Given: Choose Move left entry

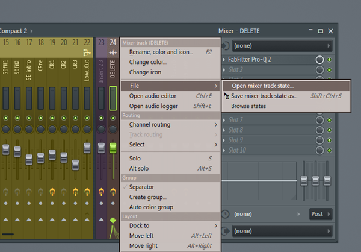Looking at the screenshot, I should tap(170, 236).
